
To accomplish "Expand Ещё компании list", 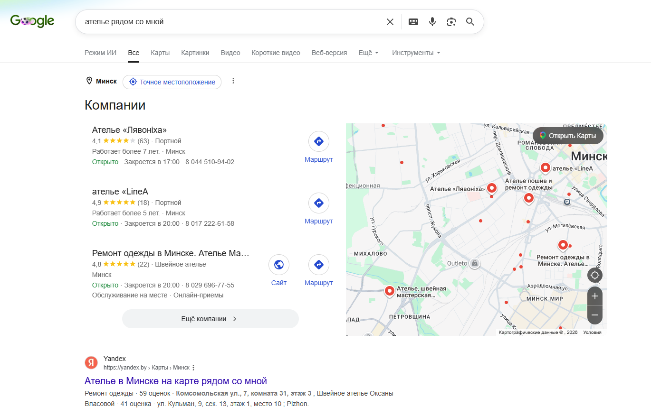I will click(210, 319).
